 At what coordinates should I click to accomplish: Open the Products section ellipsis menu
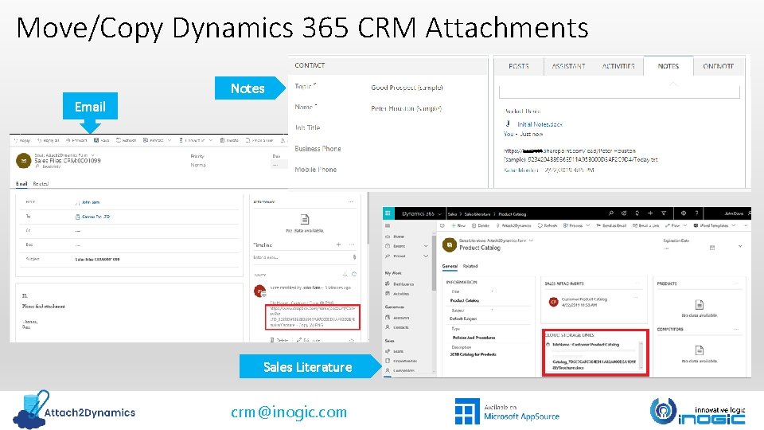click(736, 283)
